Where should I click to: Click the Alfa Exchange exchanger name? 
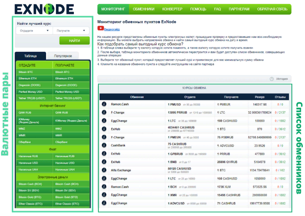coord(121,170)
